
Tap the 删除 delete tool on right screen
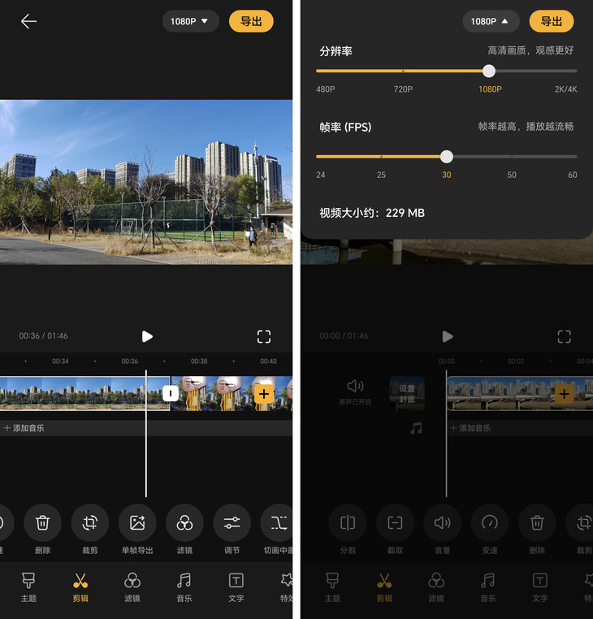pyautogui.click(x=537, y=530)
